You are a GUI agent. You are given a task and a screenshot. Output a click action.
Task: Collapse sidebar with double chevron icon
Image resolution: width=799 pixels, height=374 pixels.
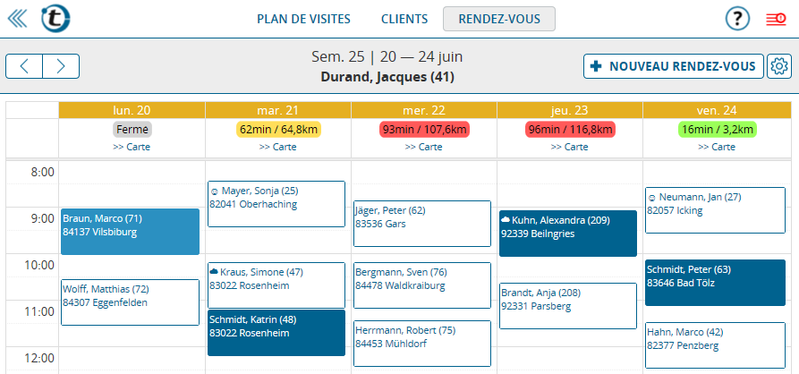17,20
